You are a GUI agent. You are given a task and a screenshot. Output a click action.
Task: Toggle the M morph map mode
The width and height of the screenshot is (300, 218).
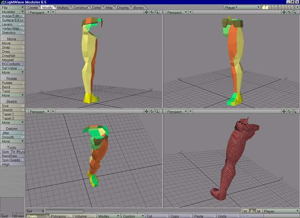point(259,211)
